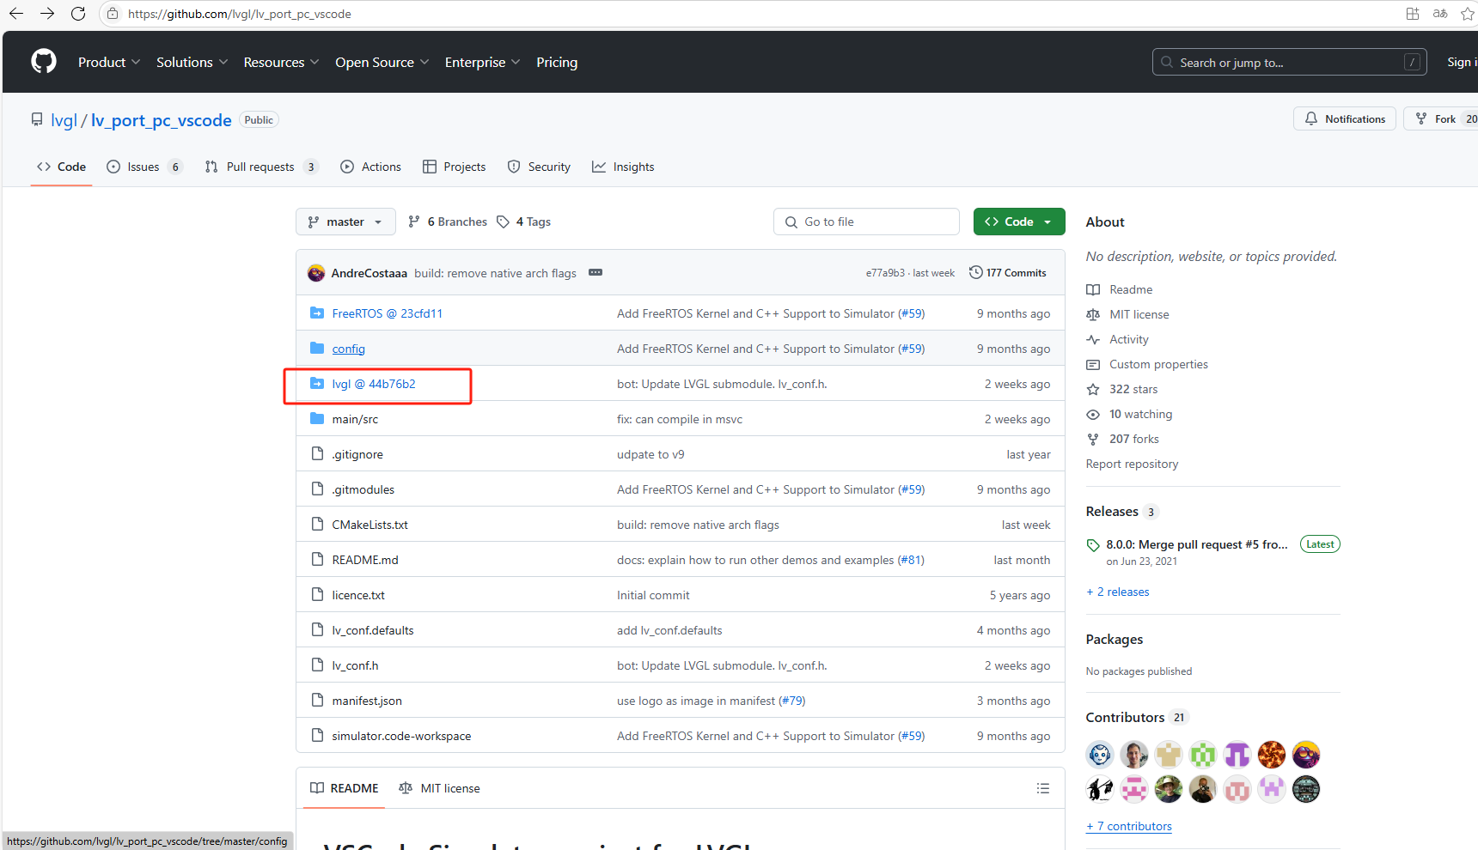The height and width of the screenshot is (850, 1478).
Task: Click the Activity pulse icon
Action: [x=1093, y=340]
